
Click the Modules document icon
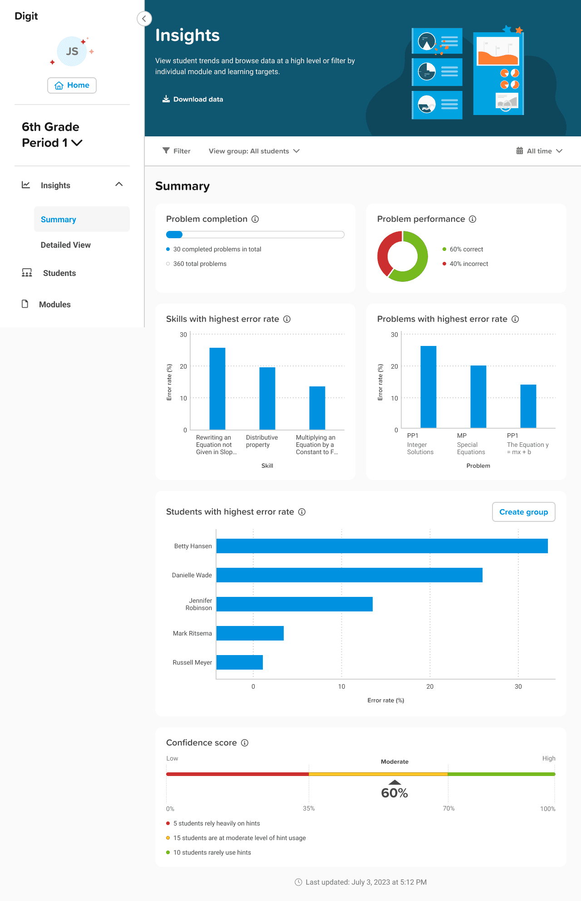25,304
